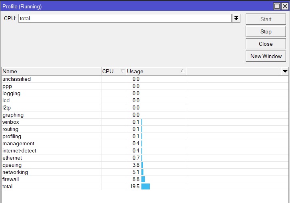Select the logging row

145,93
